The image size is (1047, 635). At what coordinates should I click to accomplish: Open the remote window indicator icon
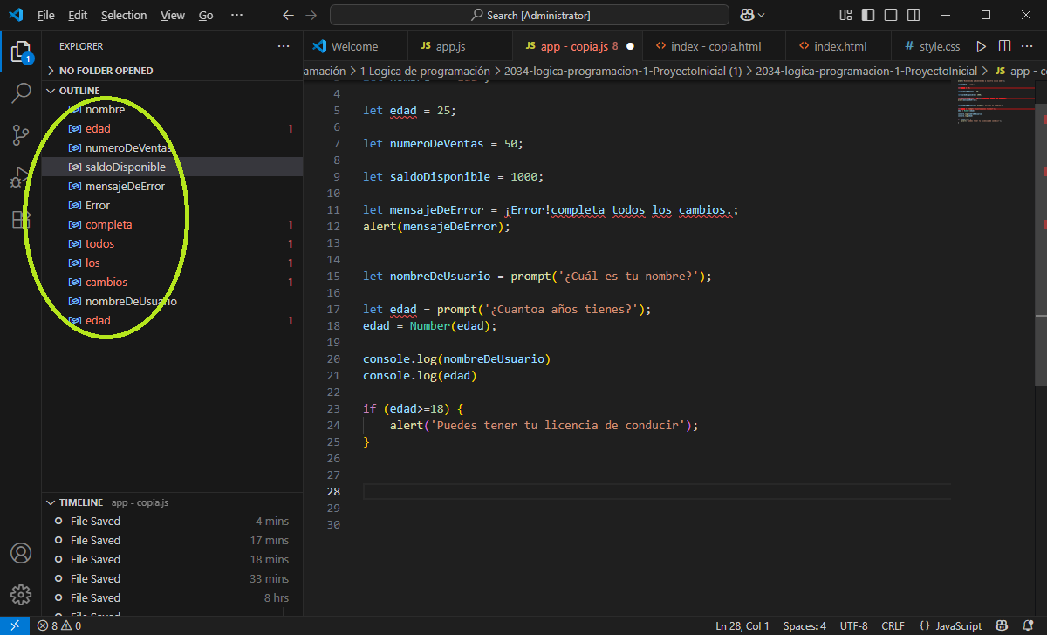(15, 625)
